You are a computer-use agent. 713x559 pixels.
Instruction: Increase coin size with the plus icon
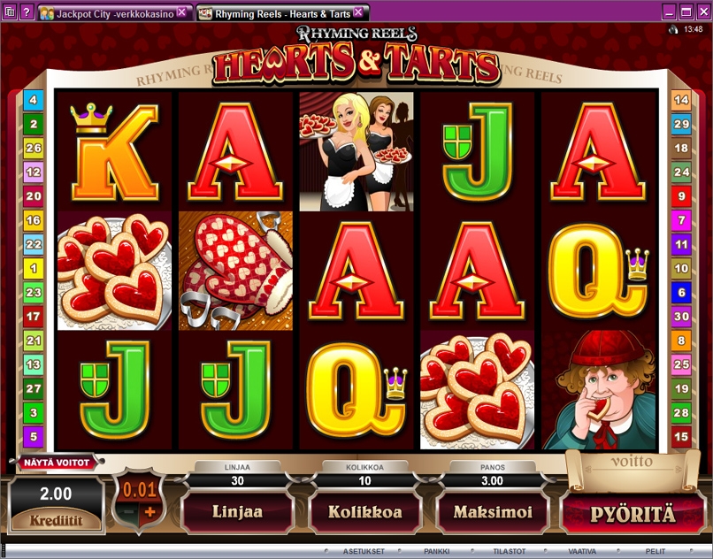click(x=150, y=512)
